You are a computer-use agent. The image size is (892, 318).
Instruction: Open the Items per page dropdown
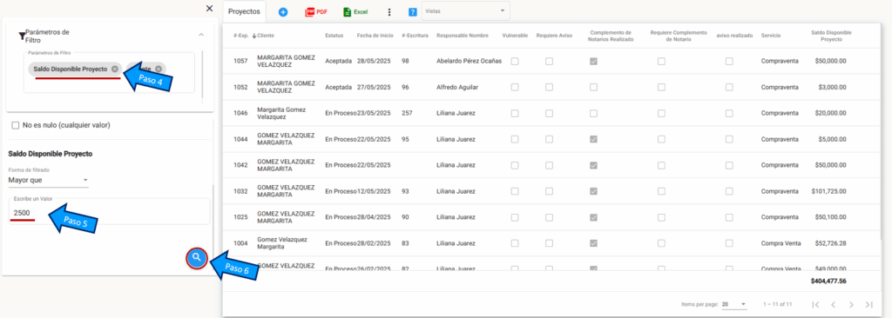(x=733, y=304)
